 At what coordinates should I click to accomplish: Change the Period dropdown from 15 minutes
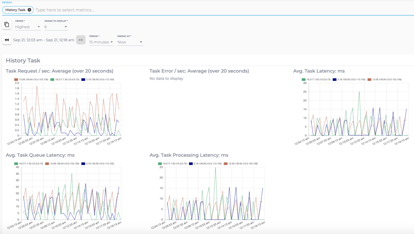pyautogui.click(x=101, y=42)
